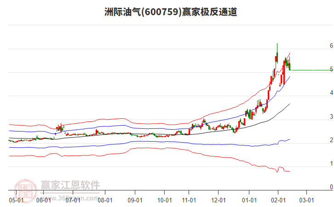This screenshot has width=334, height=207.
Task: Select the 02-01 date label
Action: 278,200
